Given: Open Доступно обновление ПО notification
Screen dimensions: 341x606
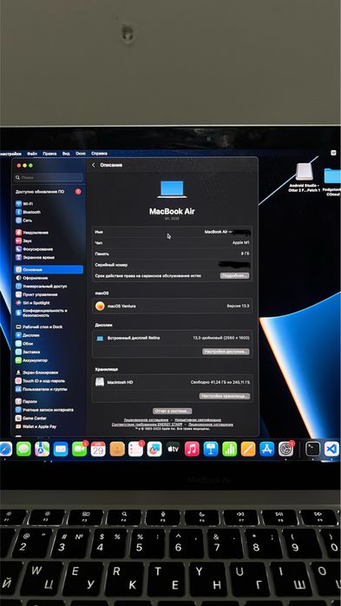Looking at the screenshot, I should coord(49,192).
